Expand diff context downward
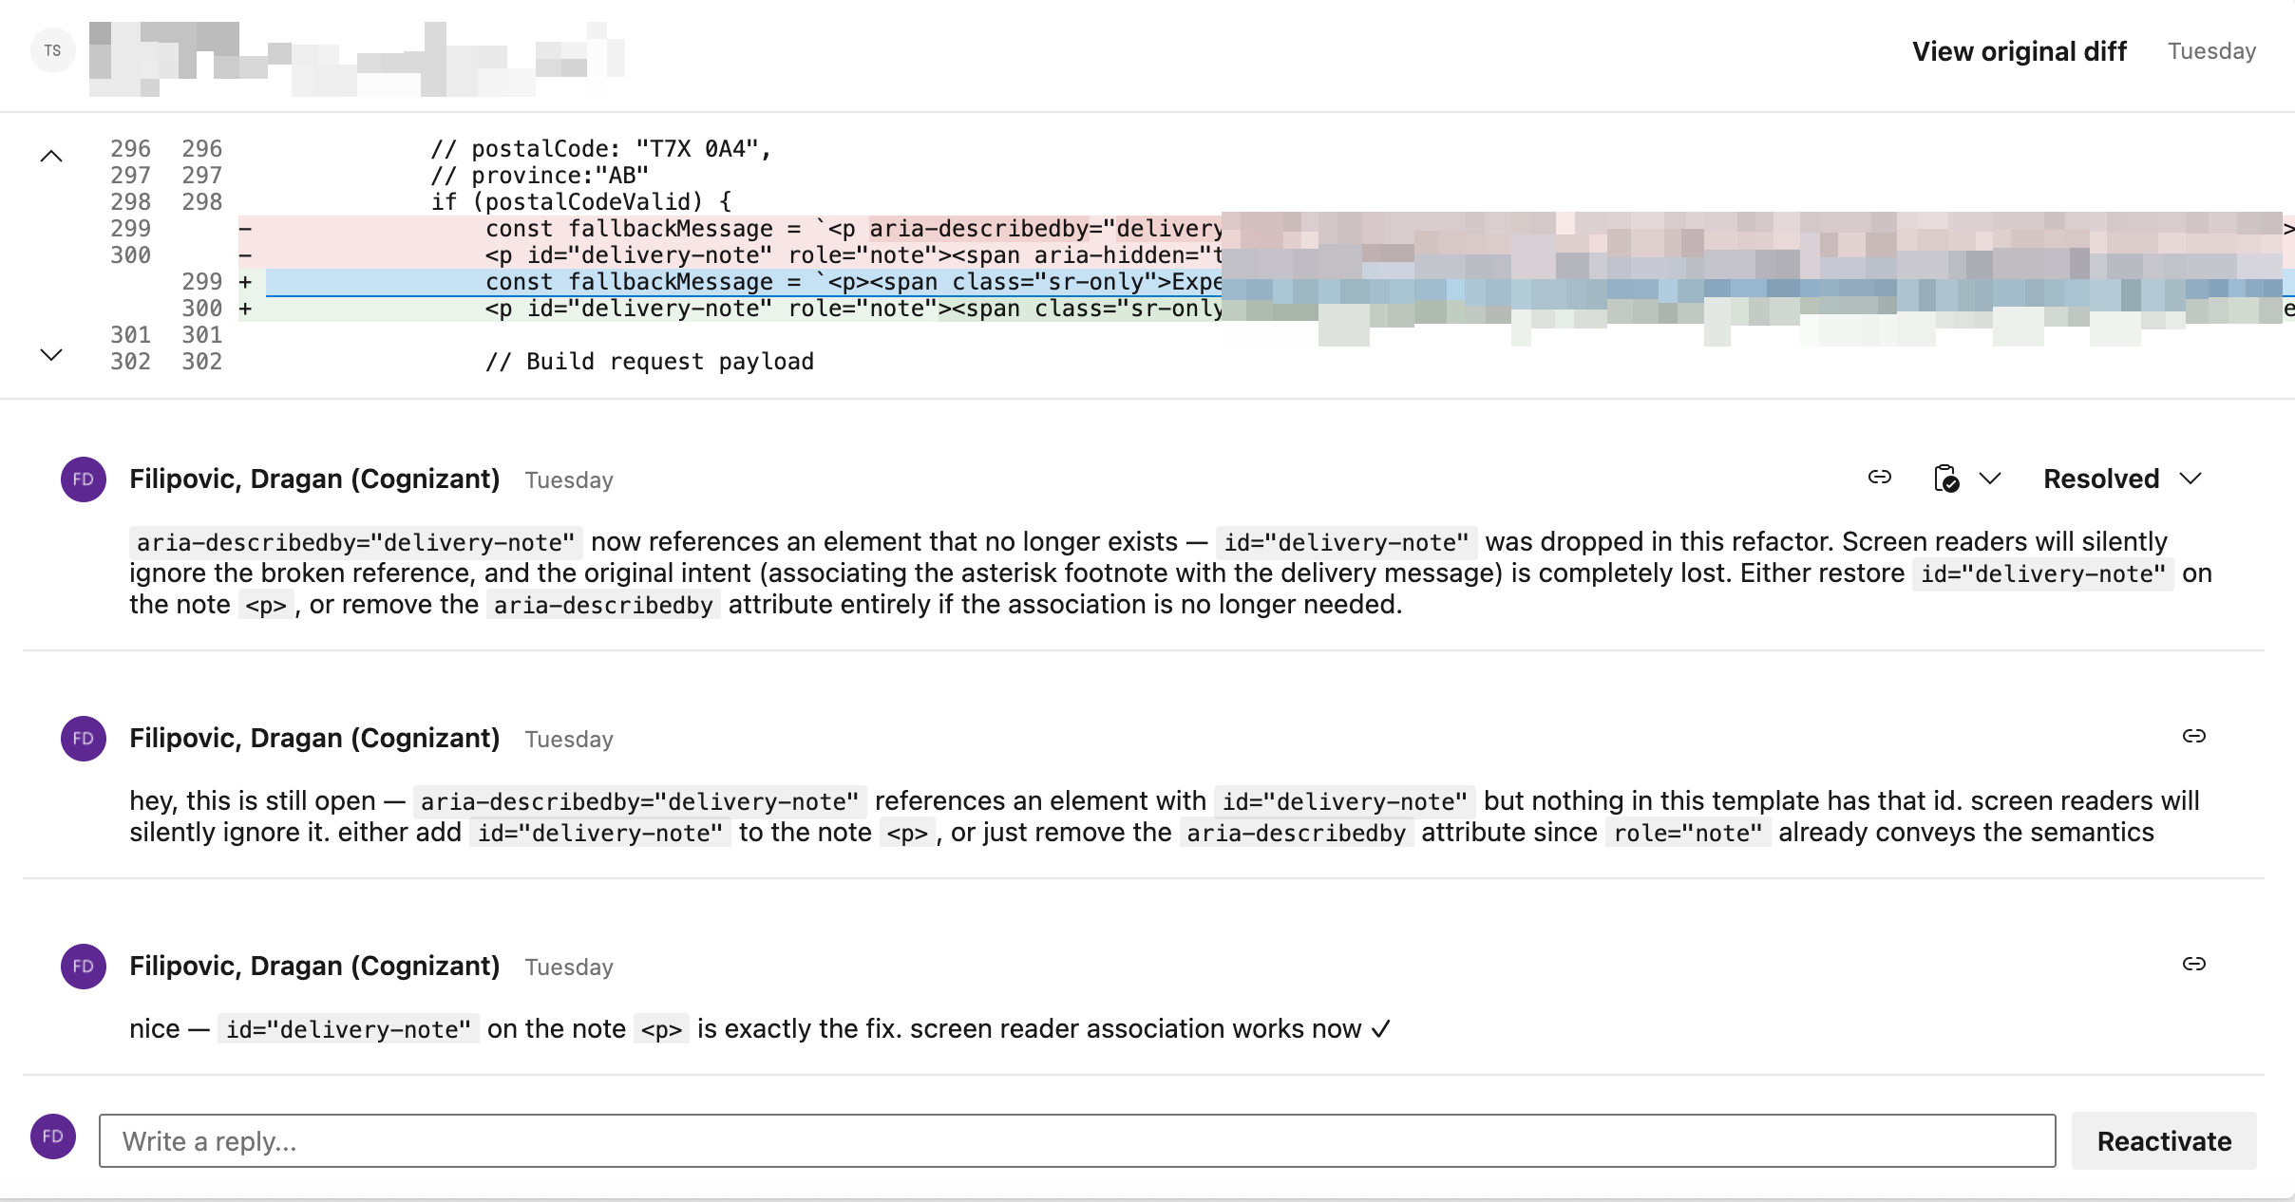The width and height of the screenshot is (2295, 1202). click(51, 354)
